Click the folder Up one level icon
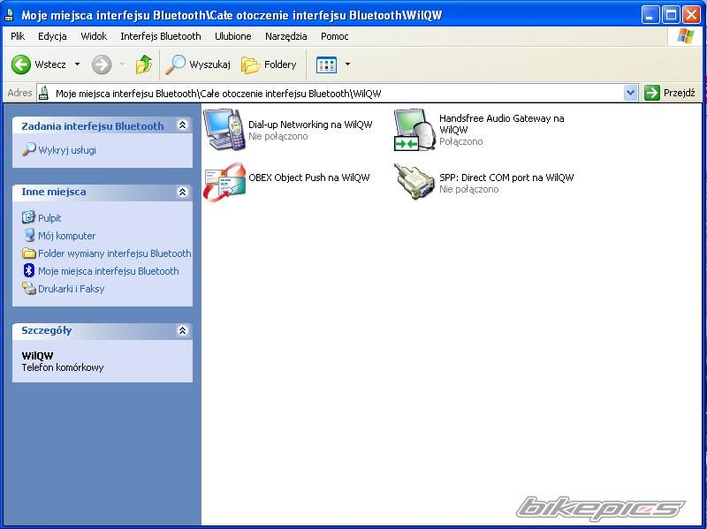The height and width of the screenshot is (529, 707). coord(143,64)
